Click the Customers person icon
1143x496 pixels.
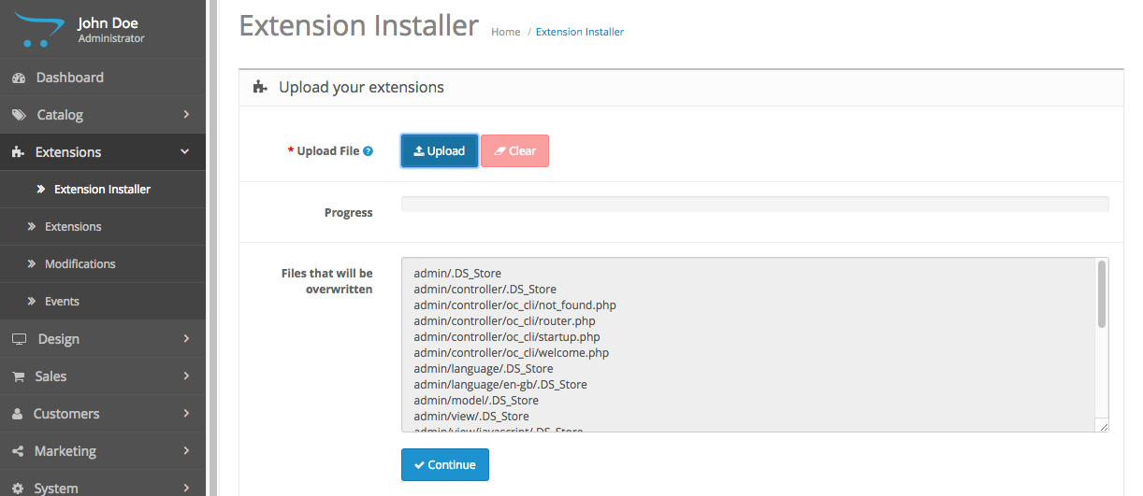pos(18,414)
